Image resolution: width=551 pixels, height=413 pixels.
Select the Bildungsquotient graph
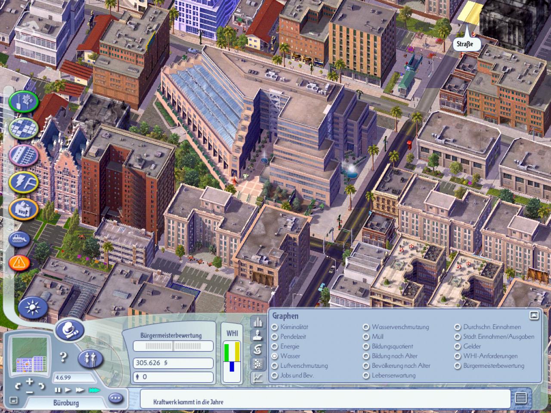388,346
